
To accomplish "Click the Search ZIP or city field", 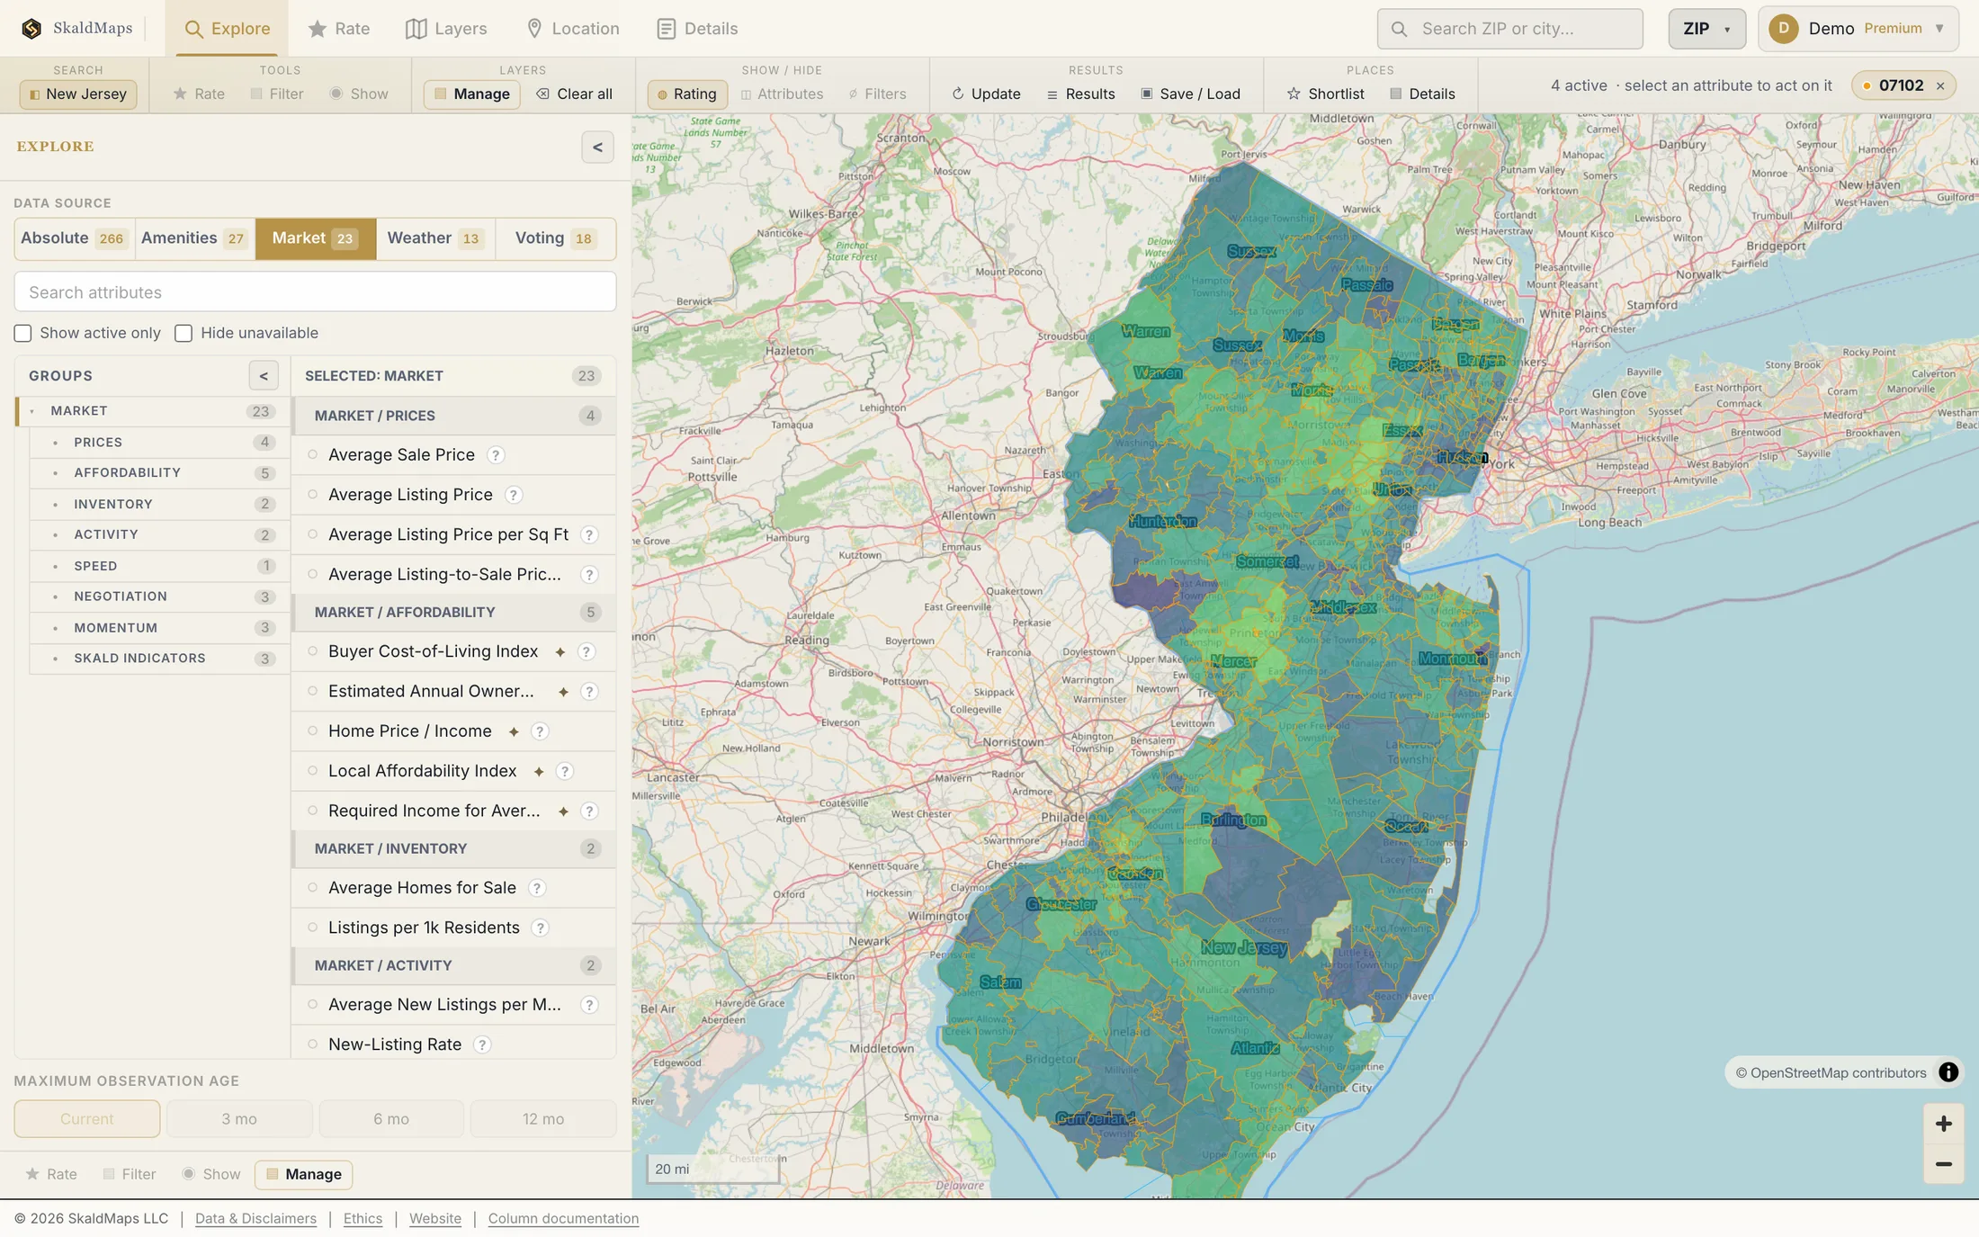I will tap(1509, 29).
